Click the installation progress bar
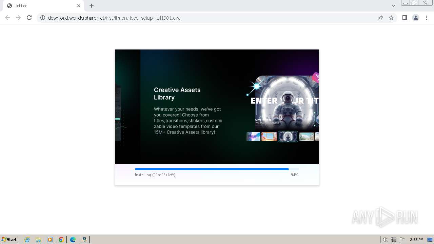The width and height of the screenshot is (434, 244). 217,169
